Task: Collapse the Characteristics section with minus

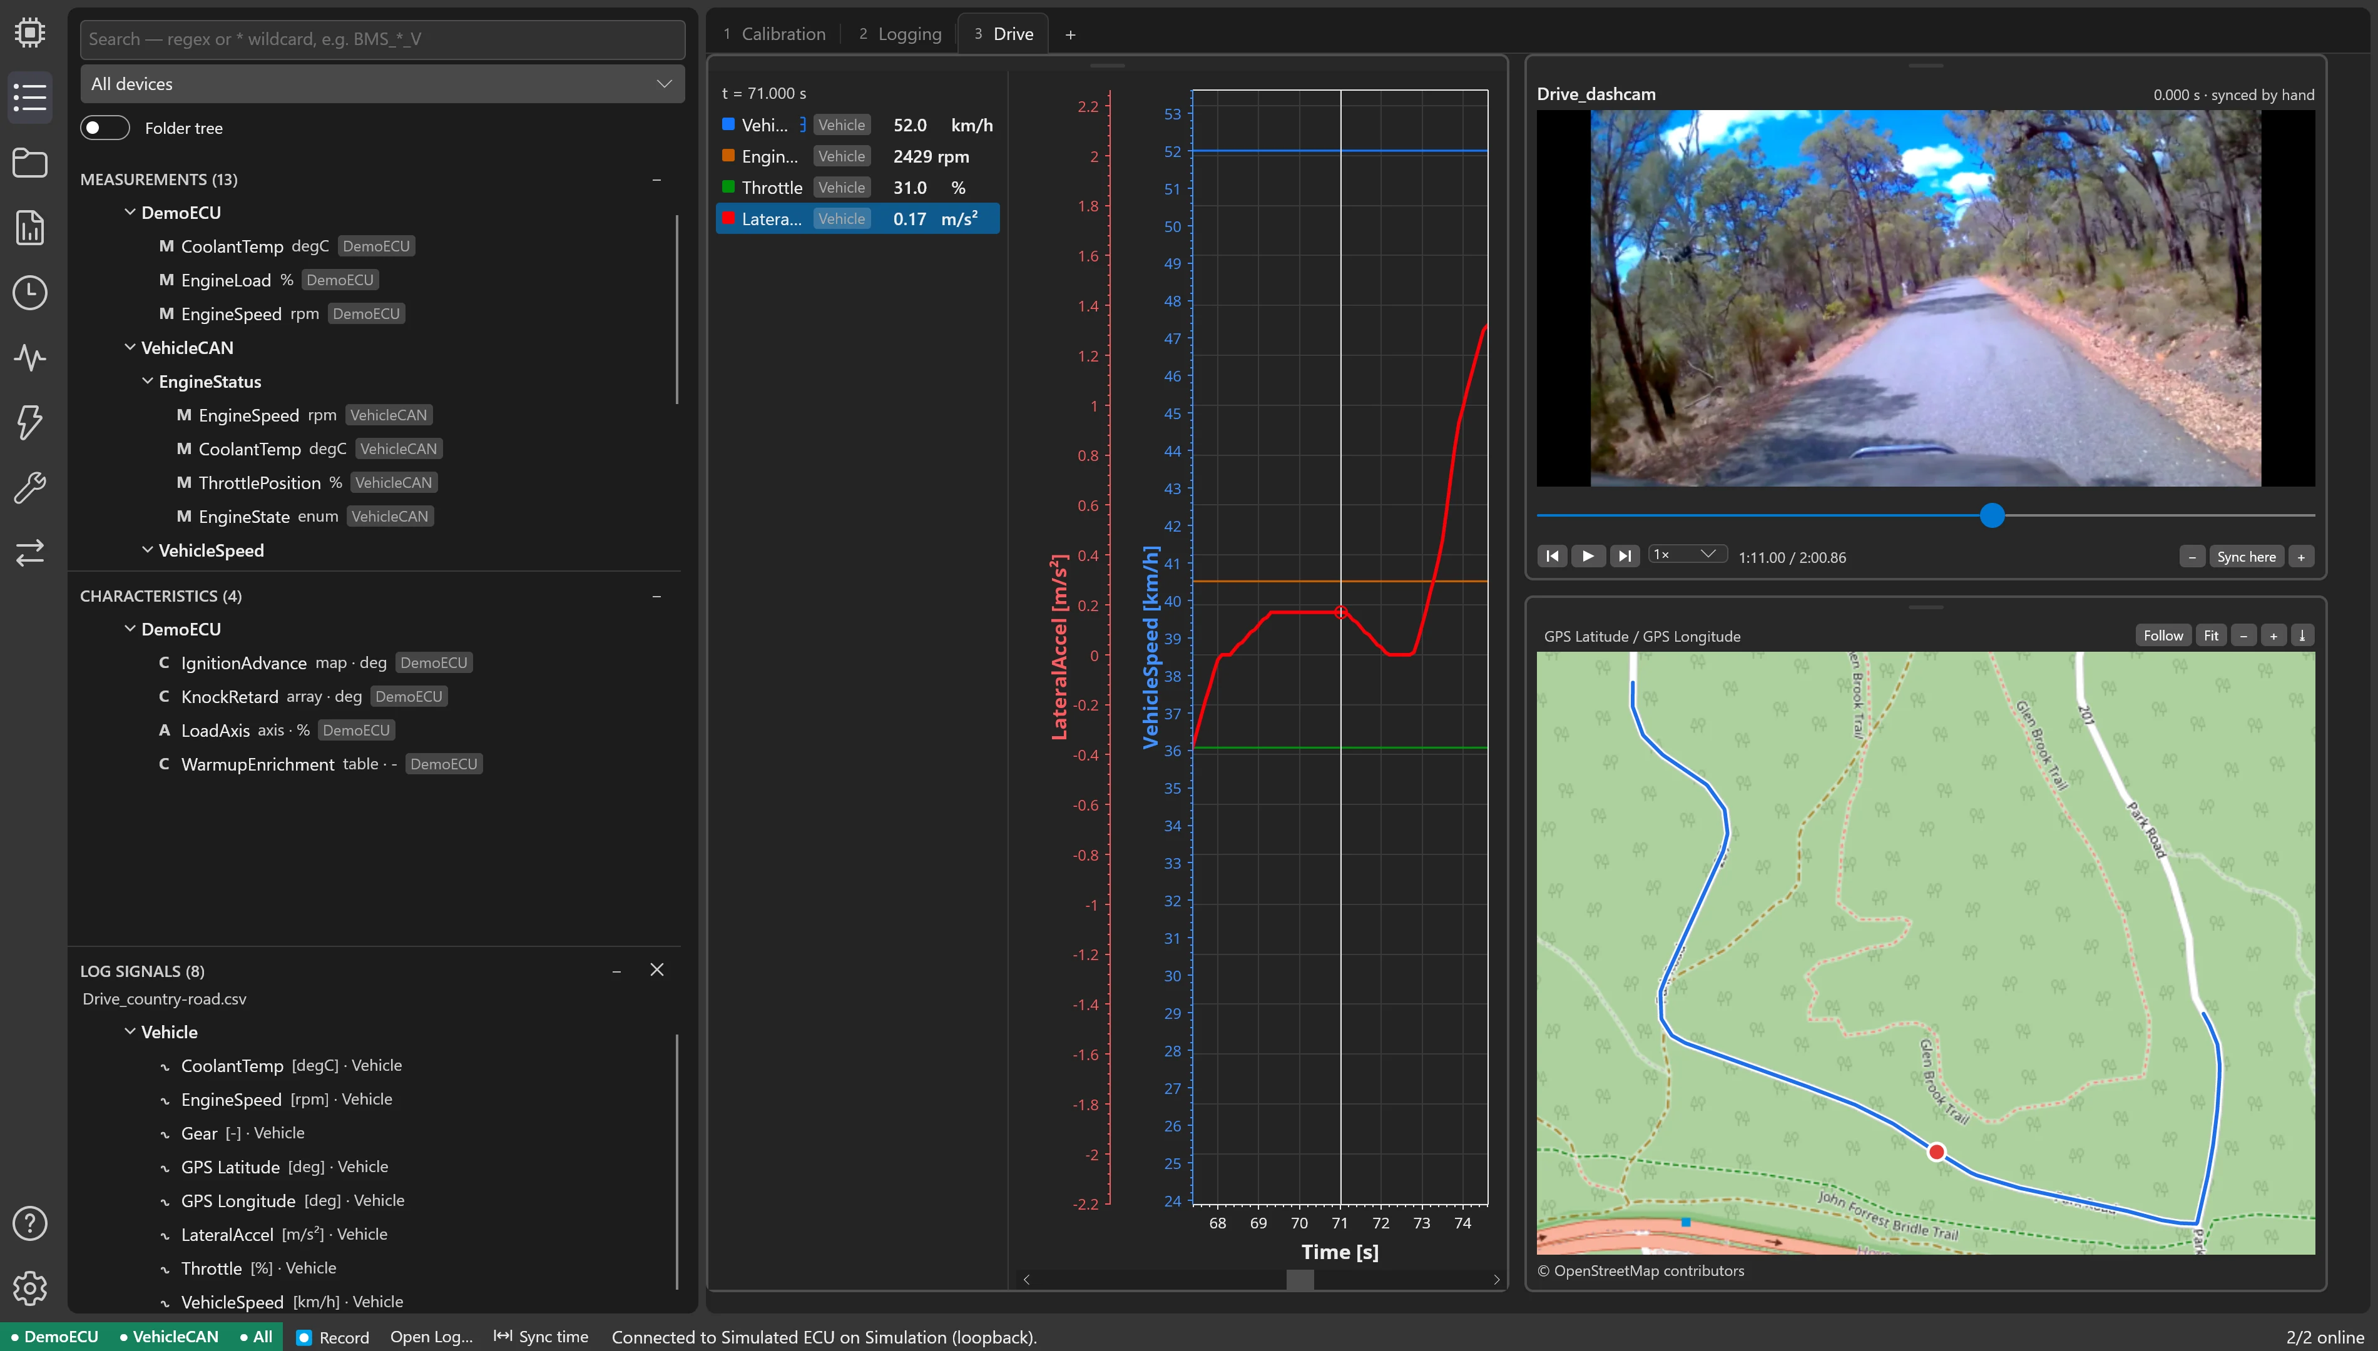Action: 656,595
